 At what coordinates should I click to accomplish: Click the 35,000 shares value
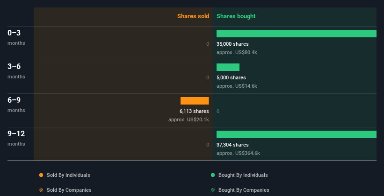coord(232,44)
